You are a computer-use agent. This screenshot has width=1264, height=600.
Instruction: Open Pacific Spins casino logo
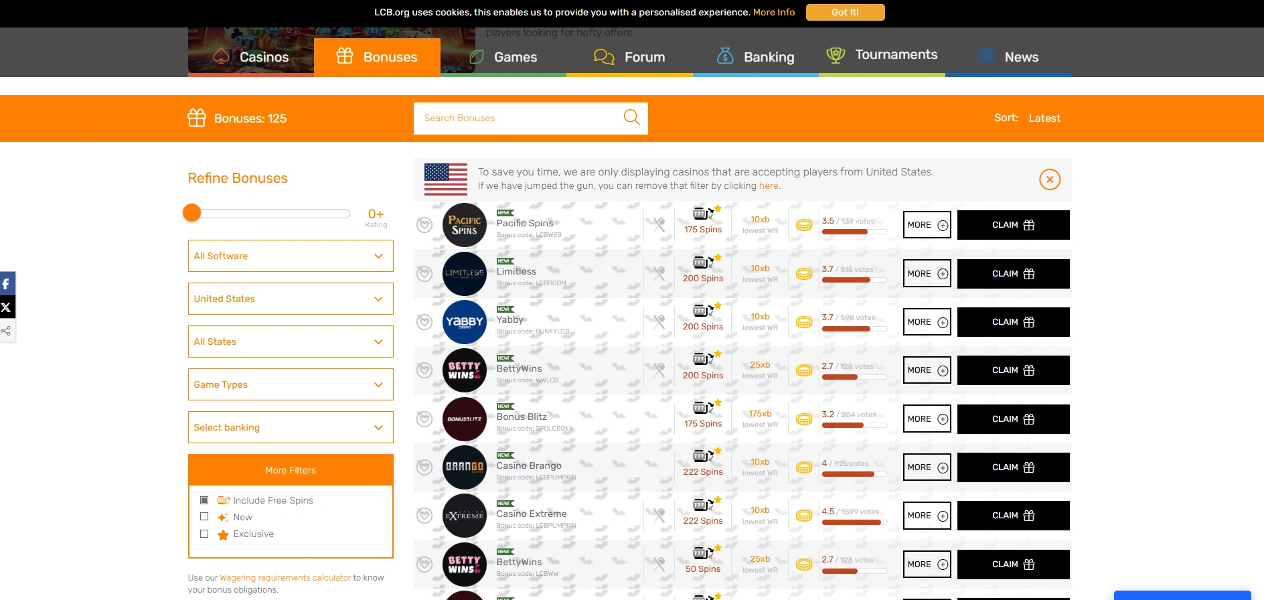(465, 225)
